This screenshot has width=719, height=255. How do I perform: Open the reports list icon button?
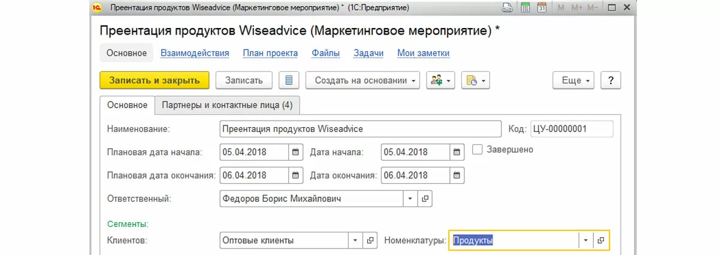289,81
